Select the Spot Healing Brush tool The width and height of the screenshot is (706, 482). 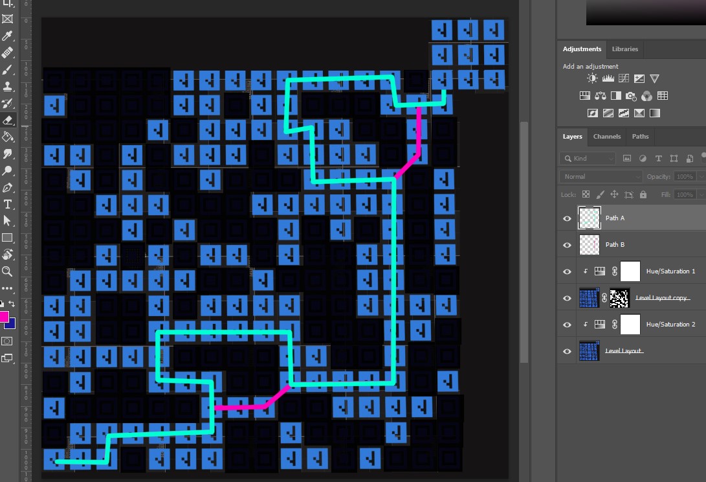(7, 52)
